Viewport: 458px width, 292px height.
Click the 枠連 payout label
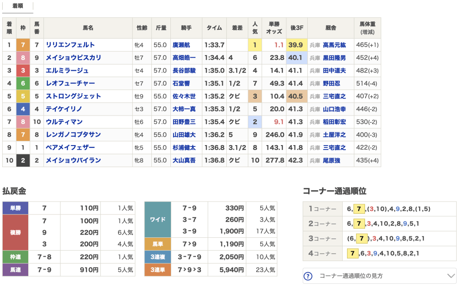tap(16, 257)
